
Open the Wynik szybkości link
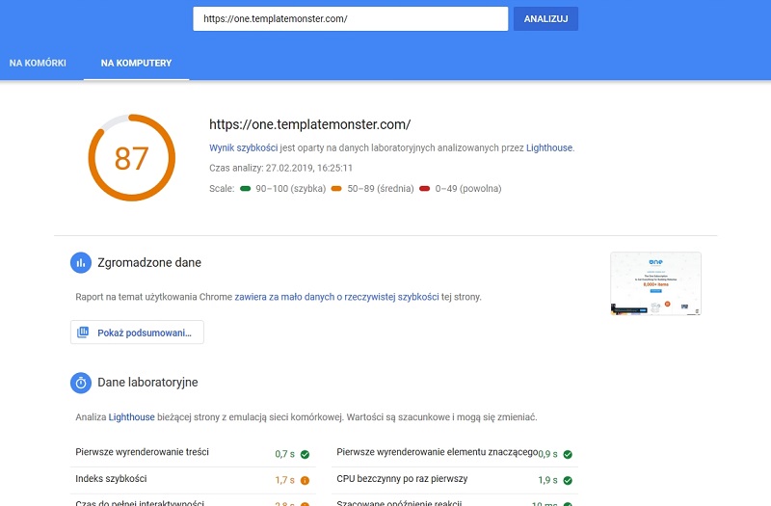tap(244, 147)
